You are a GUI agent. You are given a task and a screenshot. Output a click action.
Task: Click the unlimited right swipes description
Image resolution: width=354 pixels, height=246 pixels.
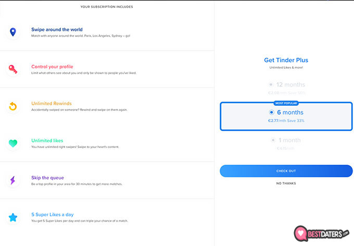pos(75,147)
